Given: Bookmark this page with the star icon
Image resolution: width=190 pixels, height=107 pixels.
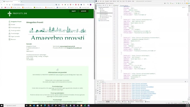Looking at the screenshot, I should (59, 4).
